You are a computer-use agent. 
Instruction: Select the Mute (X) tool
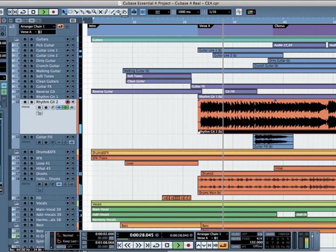pos(100,12)
